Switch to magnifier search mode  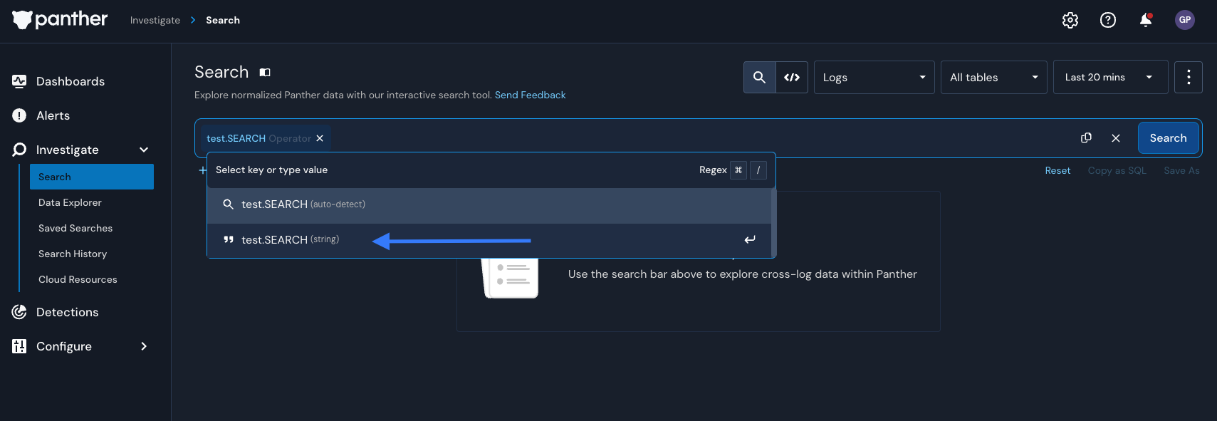[x=759, y=77]
